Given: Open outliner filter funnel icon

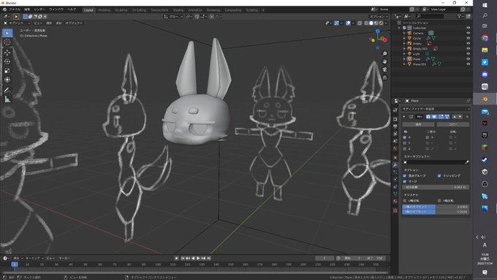Looking at the screenshot, I should [x=459, y=16].
